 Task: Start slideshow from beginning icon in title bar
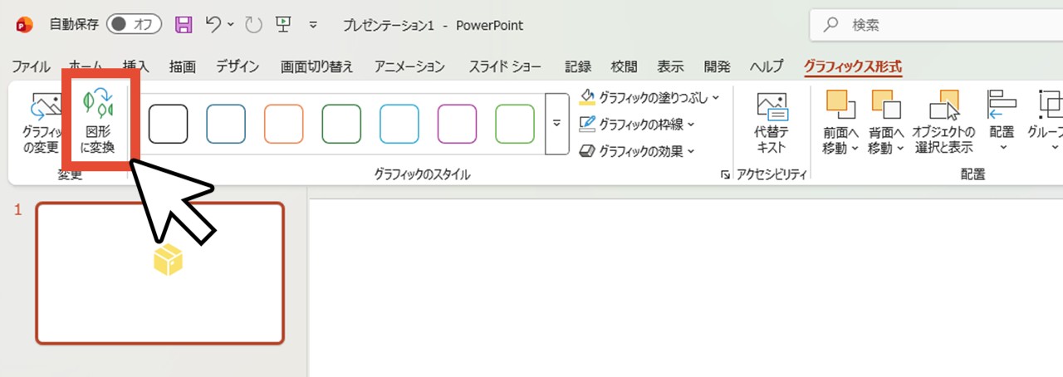283,25
